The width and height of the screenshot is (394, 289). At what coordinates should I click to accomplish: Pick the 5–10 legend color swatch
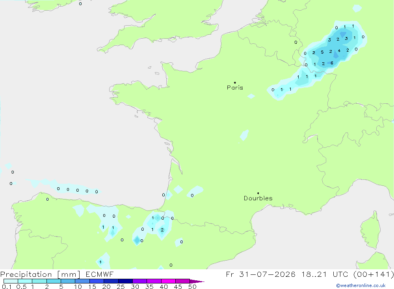(68, 281)
